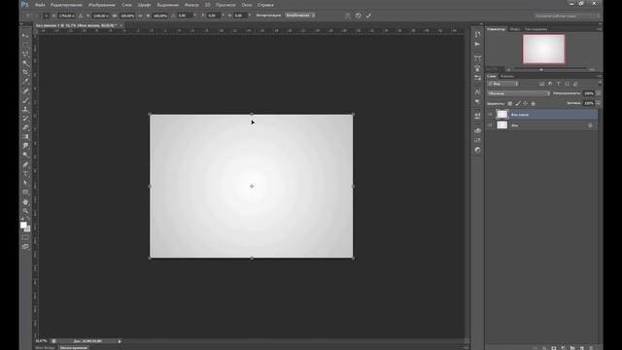Switch between free transform and warp modes
This screenshot has width=622, height=350.
[348, 16]
